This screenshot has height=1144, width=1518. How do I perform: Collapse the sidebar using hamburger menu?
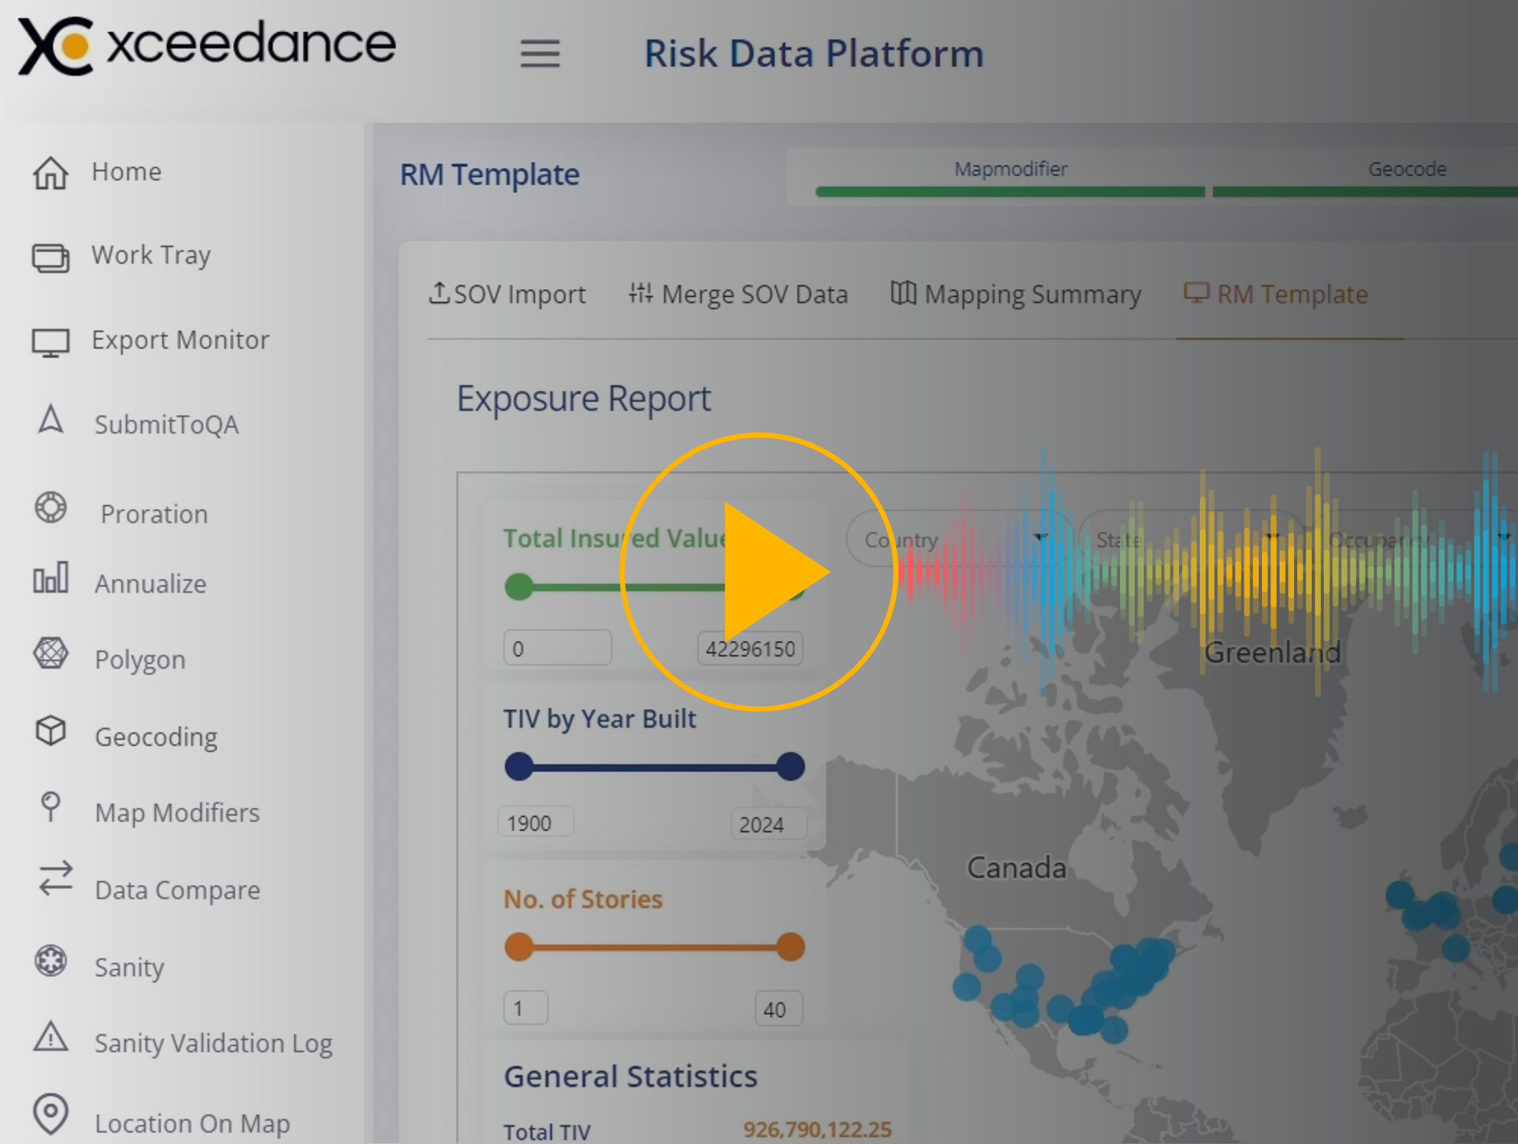(540, 54)
